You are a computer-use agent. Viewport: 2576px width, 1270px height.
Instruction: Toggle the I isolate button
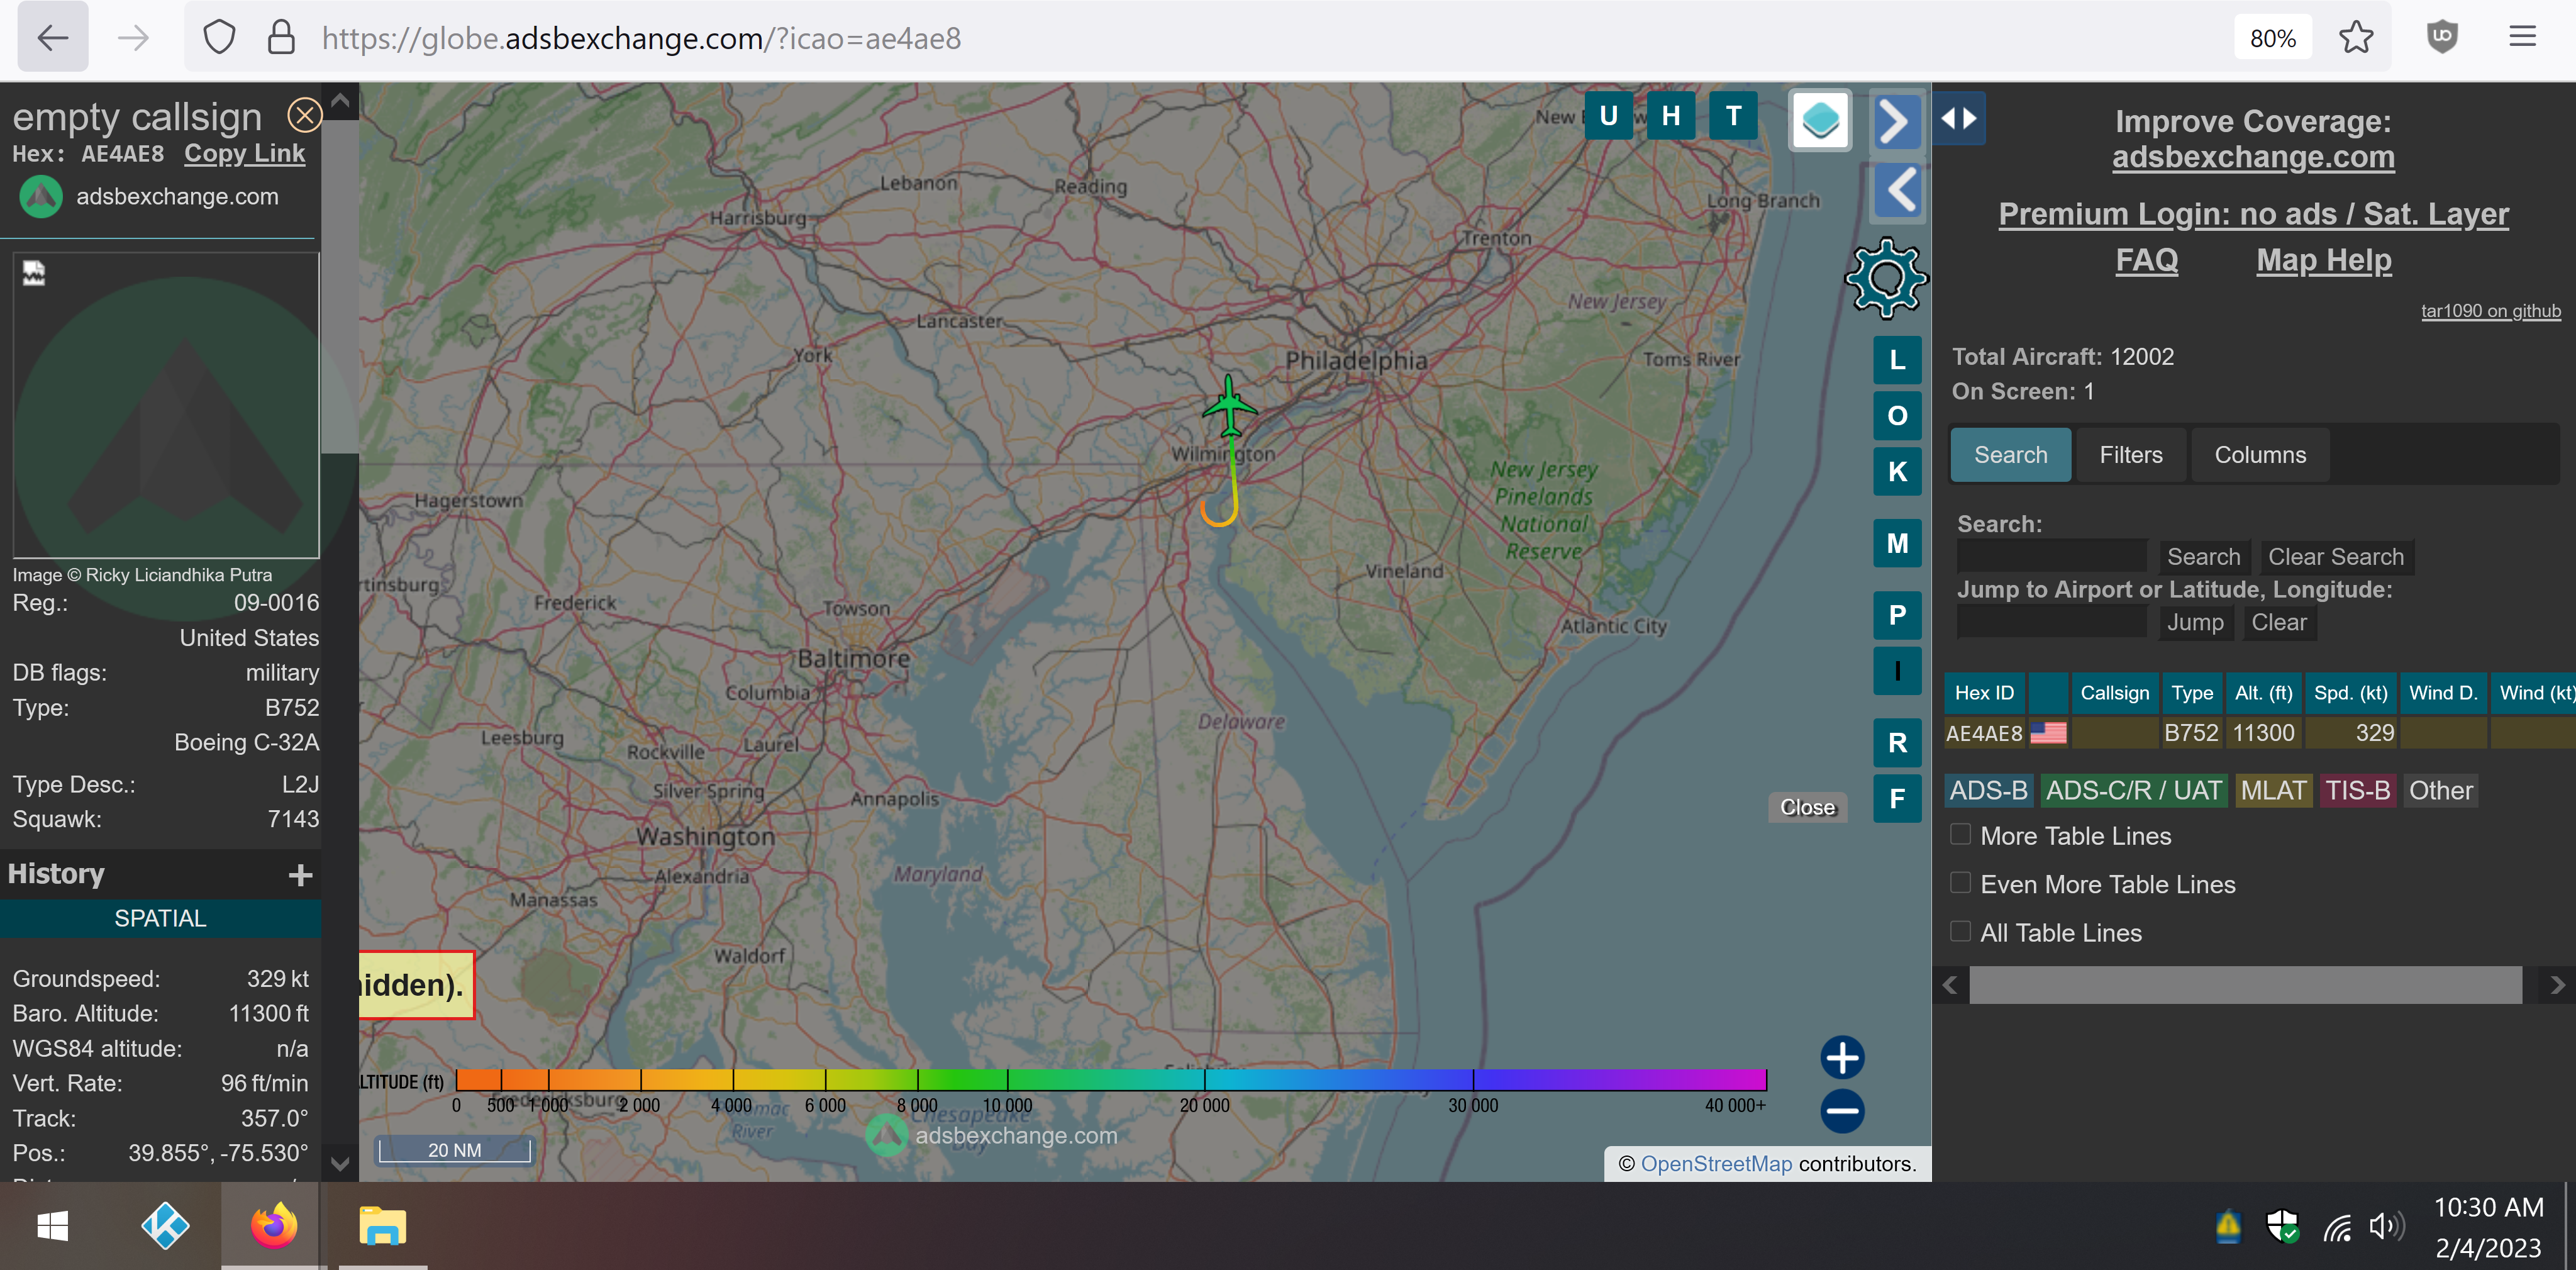[x=1897, y=671]
